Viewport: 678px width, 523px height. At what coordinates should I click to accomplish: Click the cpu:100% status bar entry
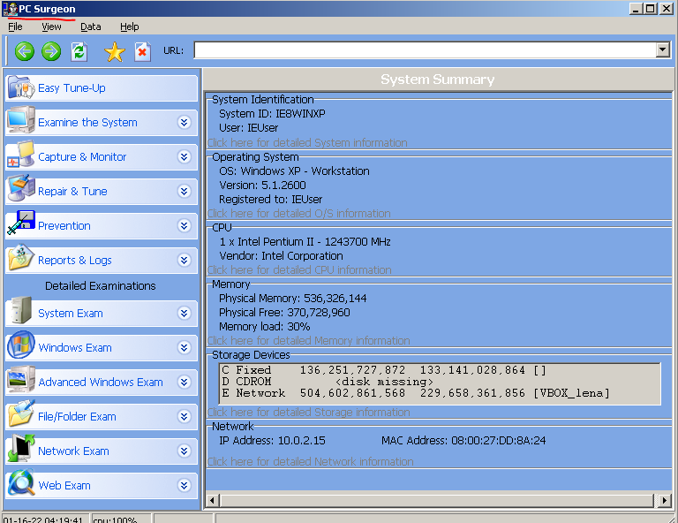(x=121, y=519)
